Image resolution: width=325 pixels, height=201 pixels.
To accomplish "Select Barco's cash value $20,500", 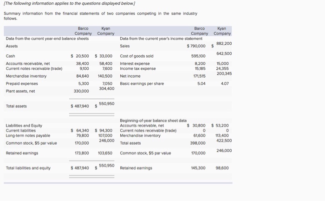I will coord(80,56).
